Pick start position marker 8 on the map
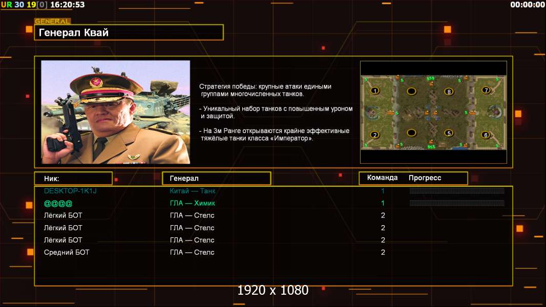 point(449,92)
